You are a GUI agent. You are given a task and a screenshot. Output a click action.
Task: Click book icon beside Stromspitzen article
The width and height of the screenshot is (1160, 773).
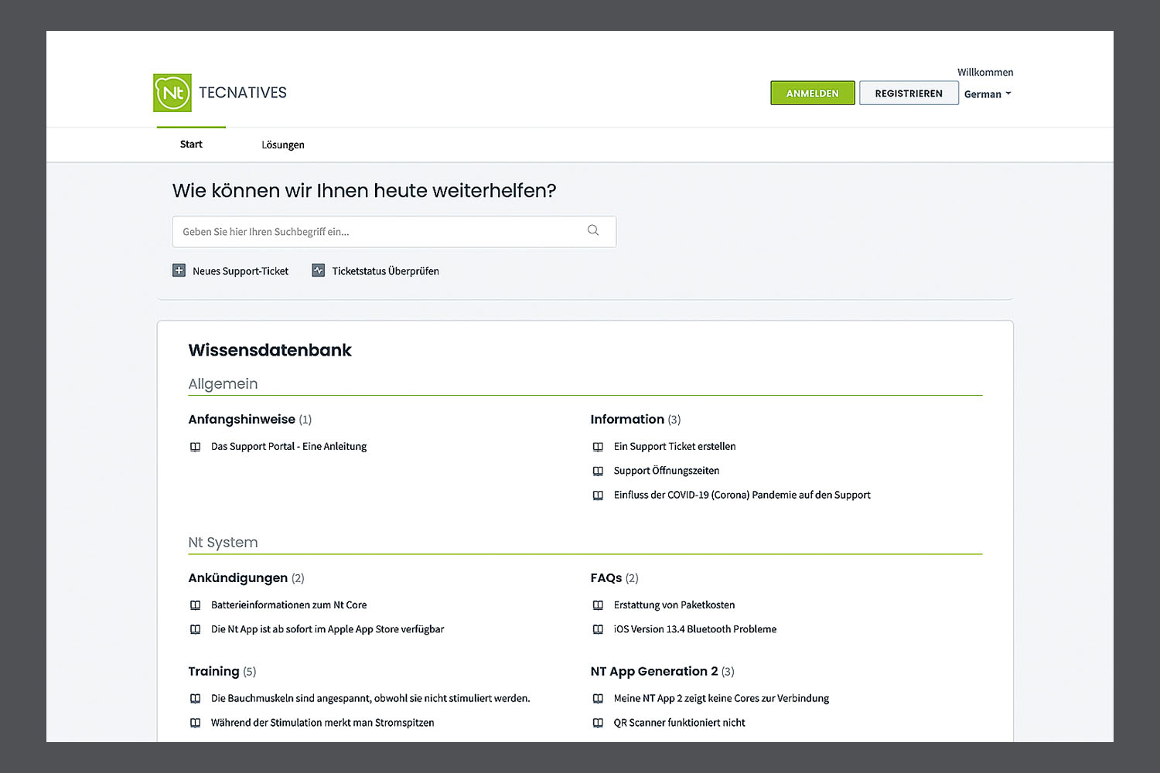(x=196, y=723)
